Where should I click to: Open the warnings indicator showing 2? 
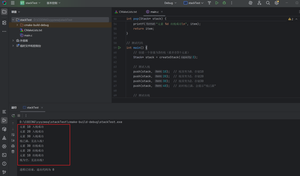(x=291, y=19)
